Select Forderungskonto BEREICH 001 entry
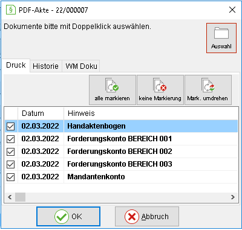Screen dimensions: 242x230 tap(120, 139)
